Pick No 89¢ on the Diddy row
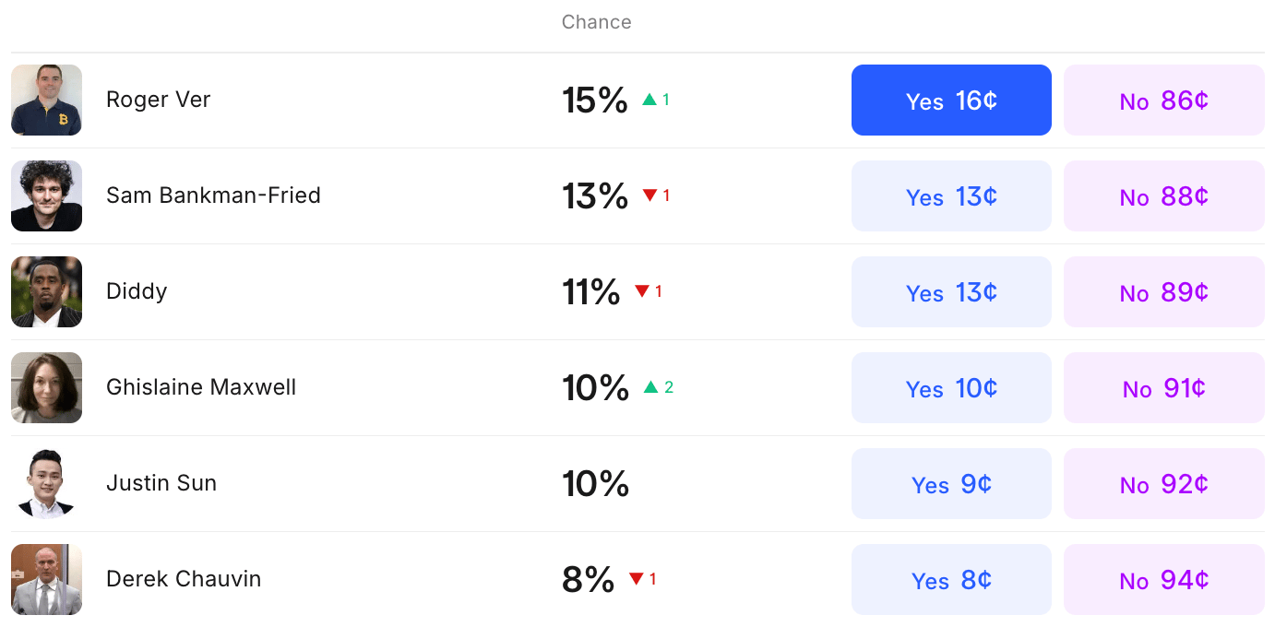 [1163, 291]
